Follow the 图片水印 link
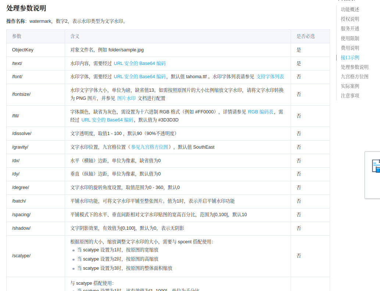This screenshot has height=291, width=380. coord(126,98)
